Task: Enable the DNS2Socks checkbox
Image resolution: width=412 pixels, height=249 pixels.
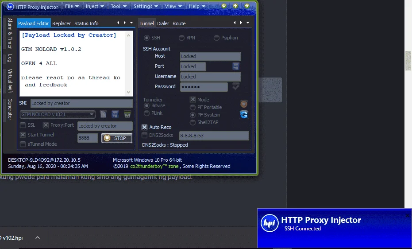Action: pos(145,135)
